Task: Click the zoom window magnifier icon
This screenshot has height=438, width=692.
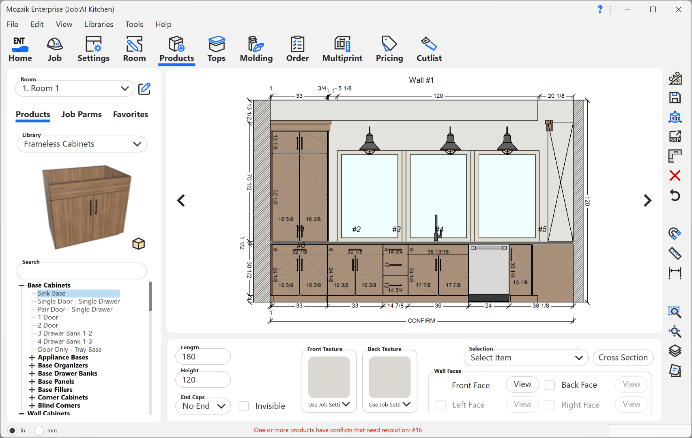Action: click(675, 312)
